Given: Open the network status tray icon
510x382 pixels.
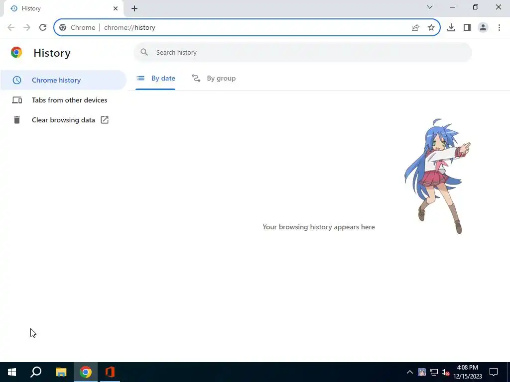Looking at the screenshot, I should [434, 372].
